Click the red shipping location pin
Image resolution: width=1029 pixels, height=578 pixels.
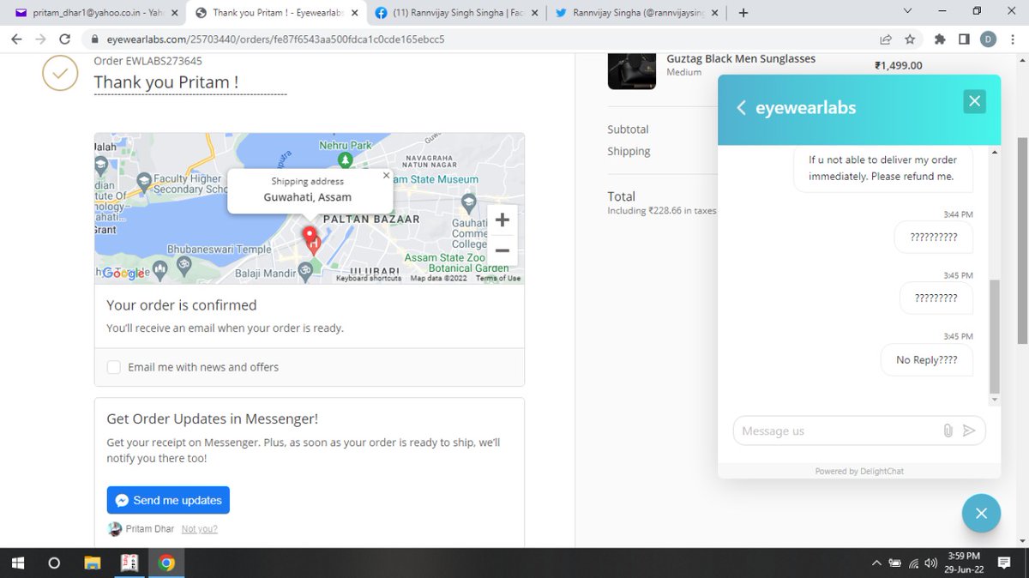coord(310,238)
